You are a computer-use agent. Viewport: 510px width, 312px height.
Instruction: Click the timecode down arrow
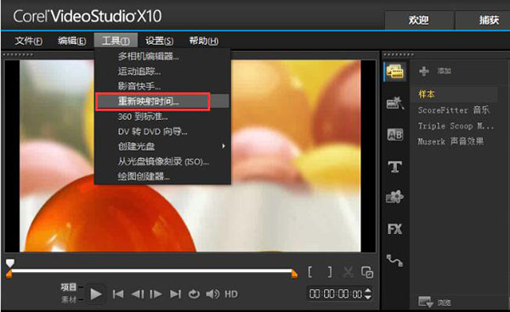pyautogui.click(x=368, y=297)
